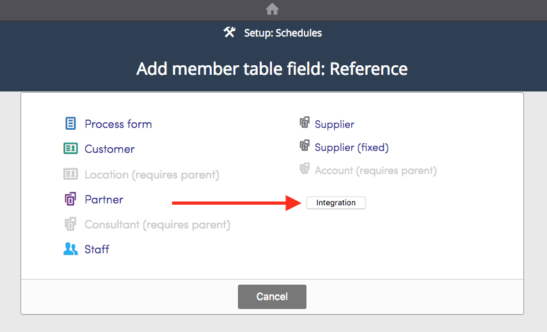Click the Process form document icon
547x332 pixels.
[x=70, y=123]
